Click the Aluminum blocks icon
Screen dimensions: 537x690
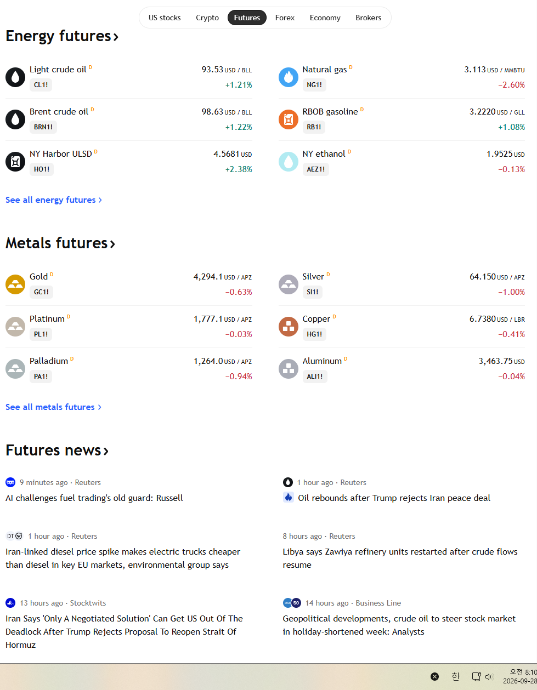289,369
